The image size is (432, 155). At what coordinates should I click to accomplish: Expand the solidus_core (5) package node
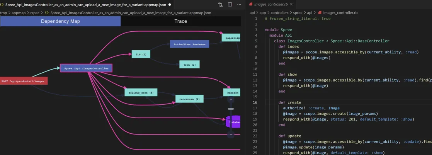(x=141, y=92)
